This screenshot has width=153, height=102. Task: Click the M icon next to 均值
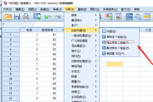pyautogui.click(x=104, y=31)
